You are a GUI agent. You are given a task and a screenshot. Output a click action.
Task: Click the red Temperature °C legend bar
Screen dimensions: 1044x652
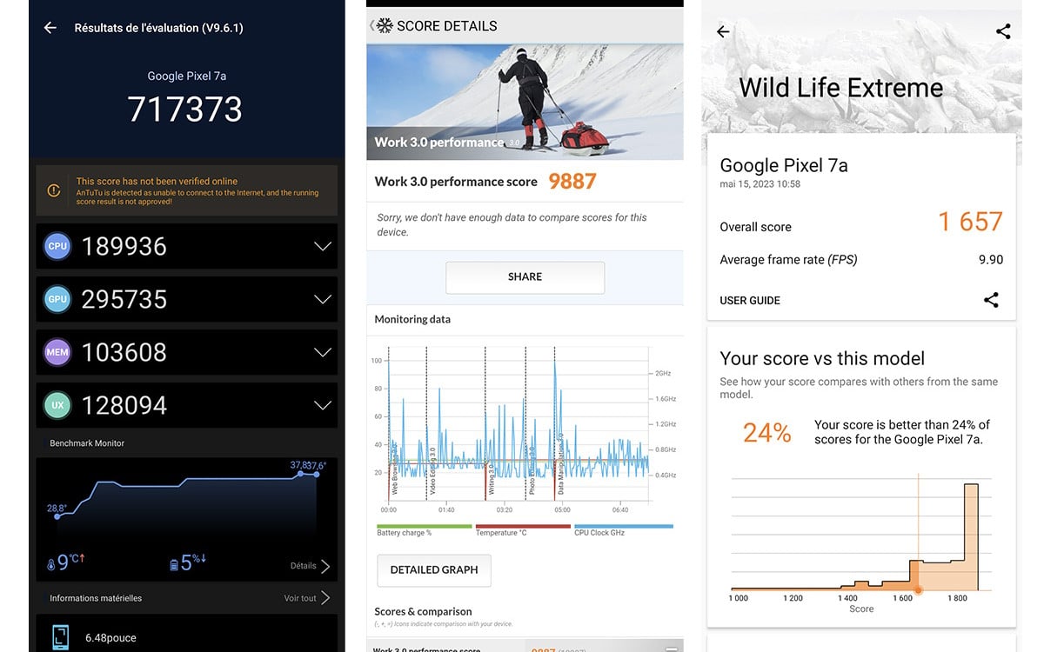tap(523, 526)
